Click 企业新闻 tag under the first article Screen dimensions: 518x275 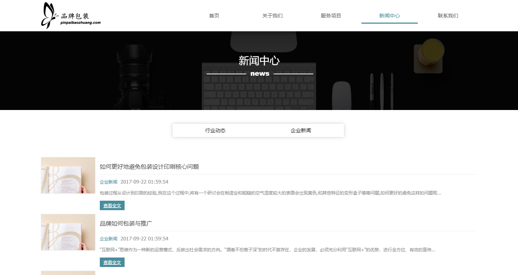109,182
